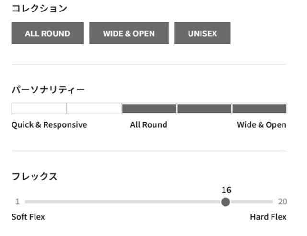
Task: Click the Soft Flex label
Action: 28,217
